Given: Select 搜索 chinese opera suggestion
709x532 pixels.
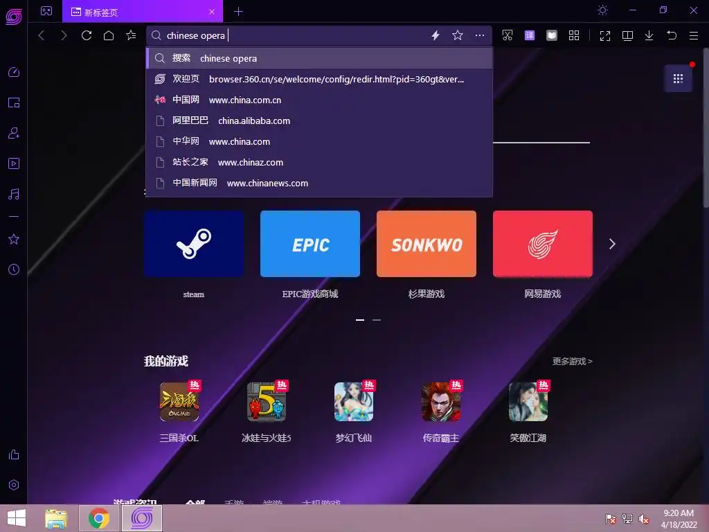Looking at the screenshot, I should (x=319, y=58).
